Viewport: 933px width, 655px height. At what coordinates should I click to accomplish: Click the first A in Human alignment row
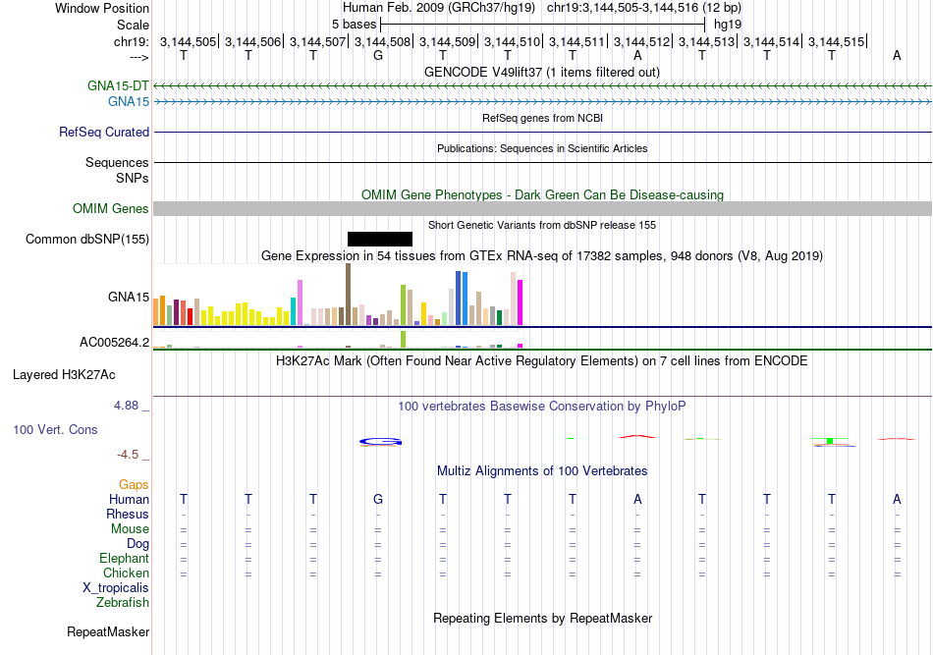tap(637, 500)
